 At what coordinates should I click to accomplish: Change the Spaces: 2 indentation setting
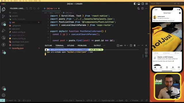pos(80,100)
